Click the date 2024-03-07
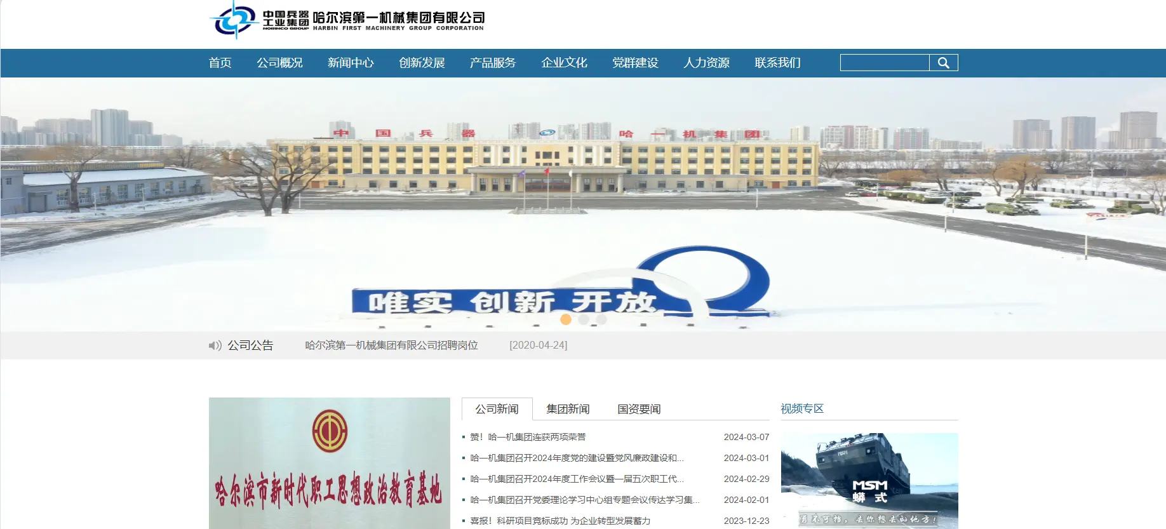 point(746,437)
